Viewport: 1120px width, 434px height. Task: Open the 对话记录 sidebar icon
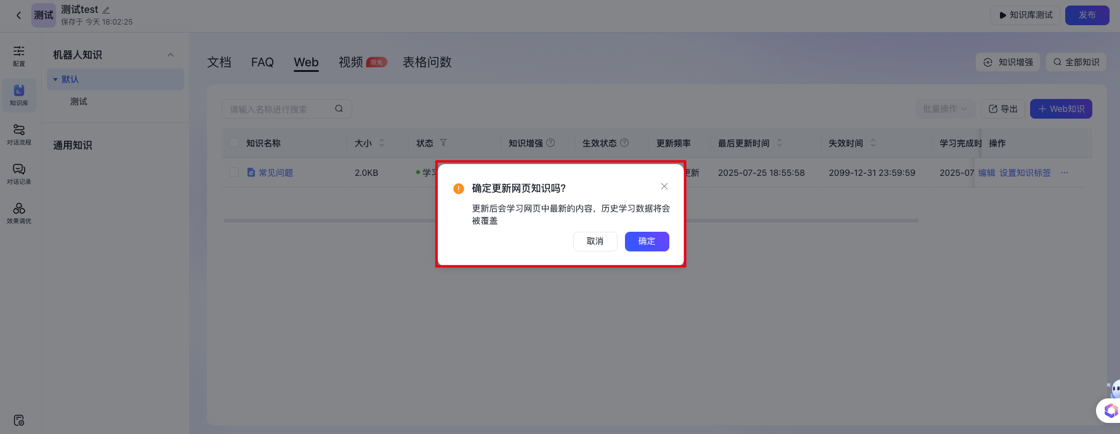[19, 173]
